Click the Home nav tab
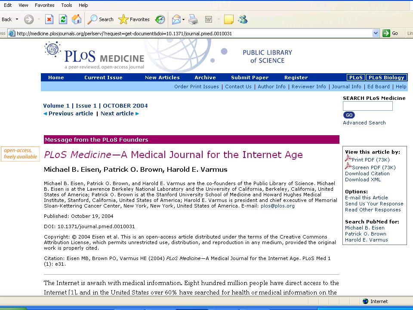Screen dimensions: 413x310 click(56, 77)
